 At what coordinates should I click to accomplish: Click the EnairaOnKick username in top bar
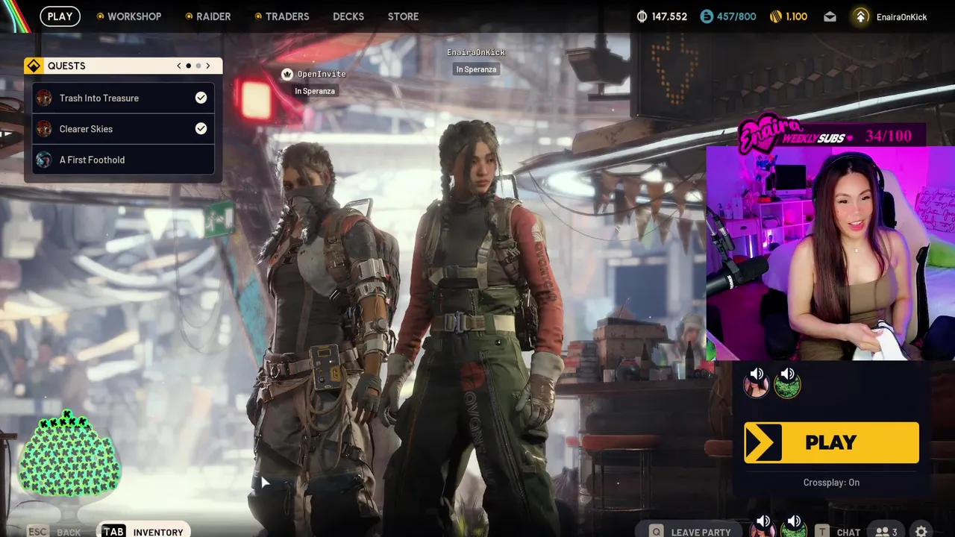[901, 16]
